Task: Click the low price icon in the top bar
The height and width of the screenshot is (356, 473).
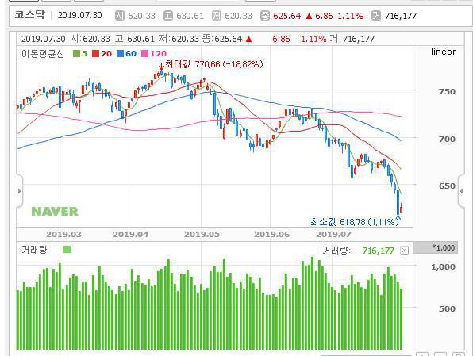Action: click(x=217, y=16)
